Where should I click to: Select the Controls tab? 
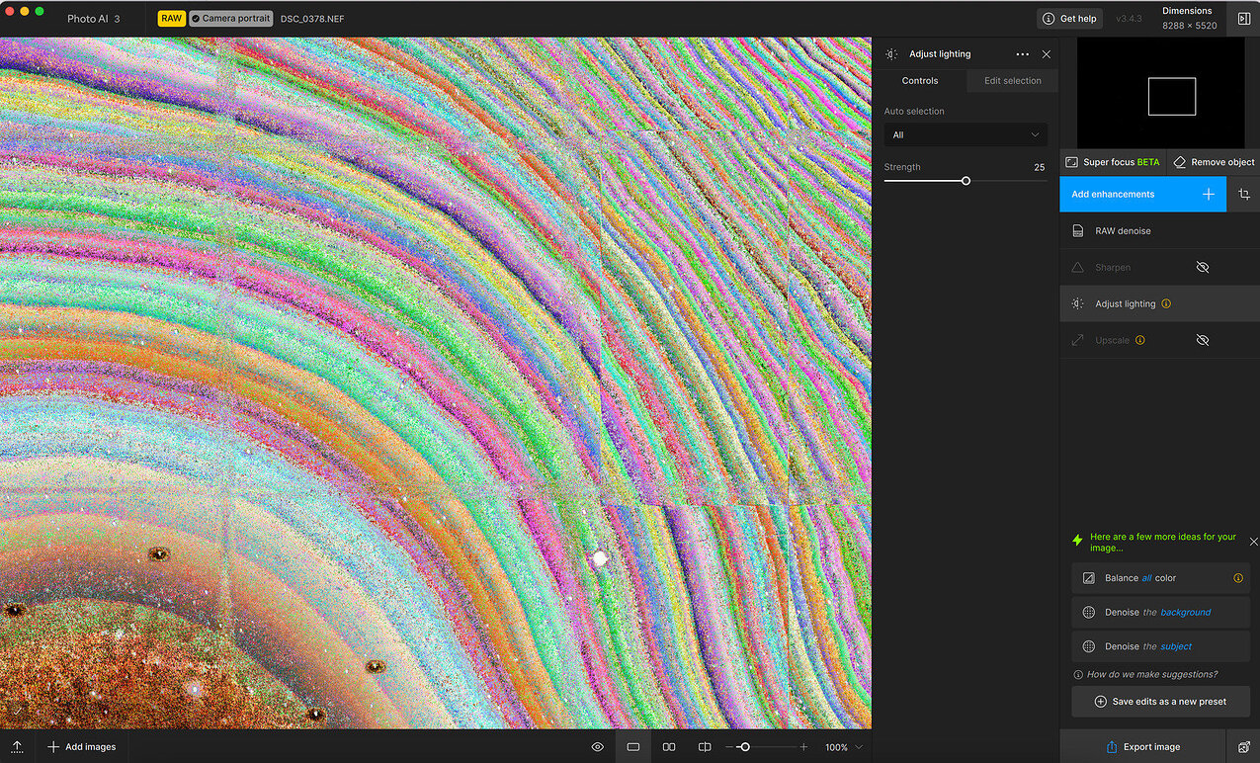pos(919,80)
